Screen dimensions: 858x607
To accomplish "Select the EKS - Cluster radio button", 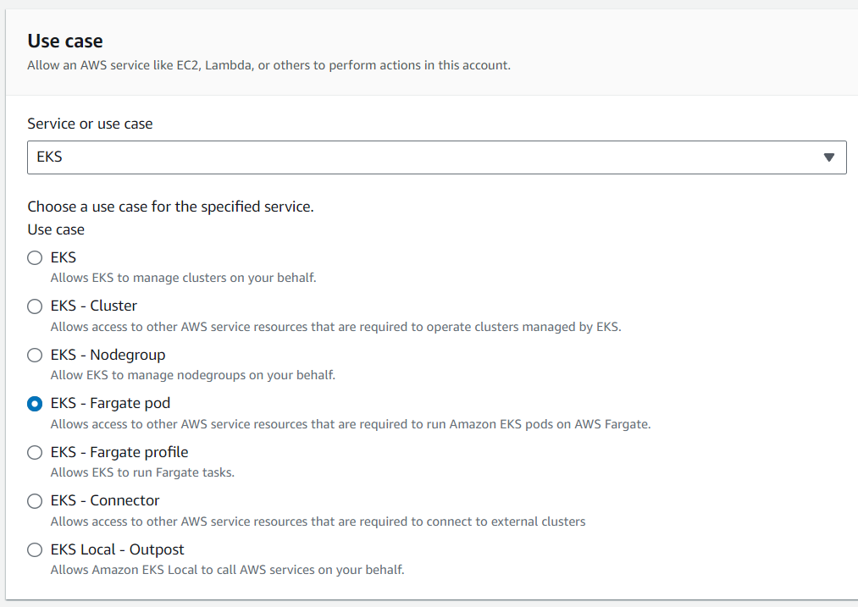I will 35,306.
